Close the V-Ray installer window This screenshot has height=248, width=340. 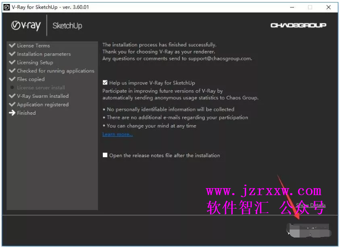pos(329,7)
